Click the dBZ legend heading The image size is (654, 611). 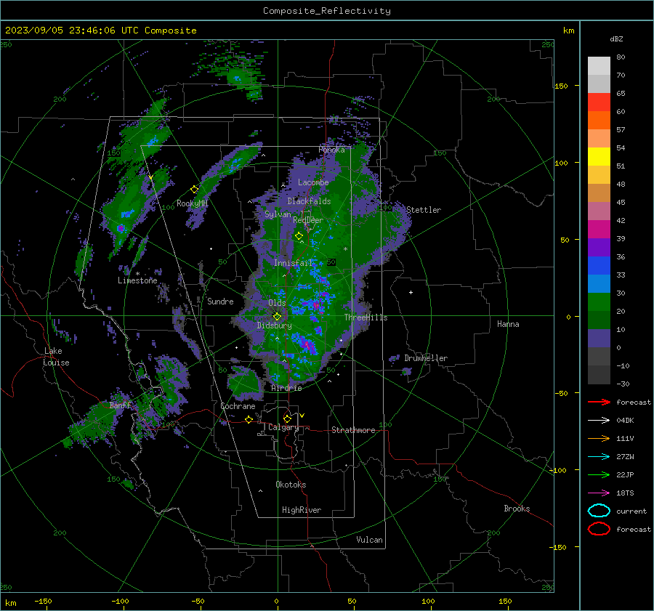(x=616, y=39)
